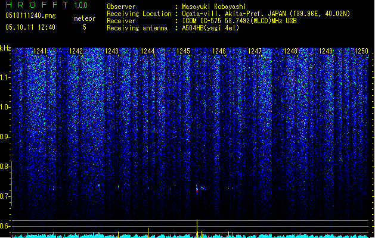Click the 1247 time axis marker
Viewport: 375px width, 238px height.
pyautogui.click(x=255, y=51)
